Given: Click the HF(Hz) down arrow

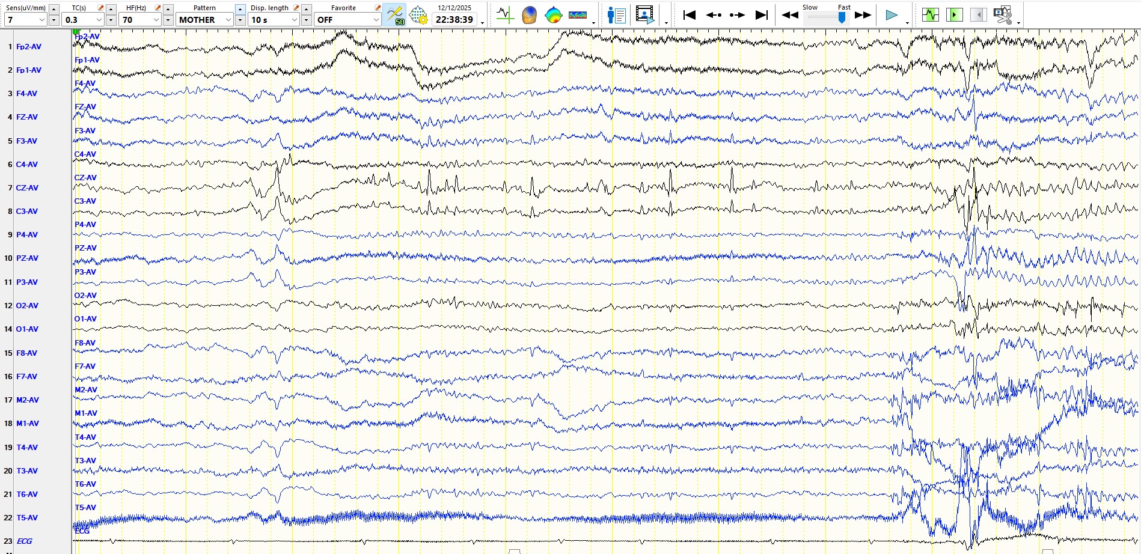Looking at the screenshot, I should point(168,20).
